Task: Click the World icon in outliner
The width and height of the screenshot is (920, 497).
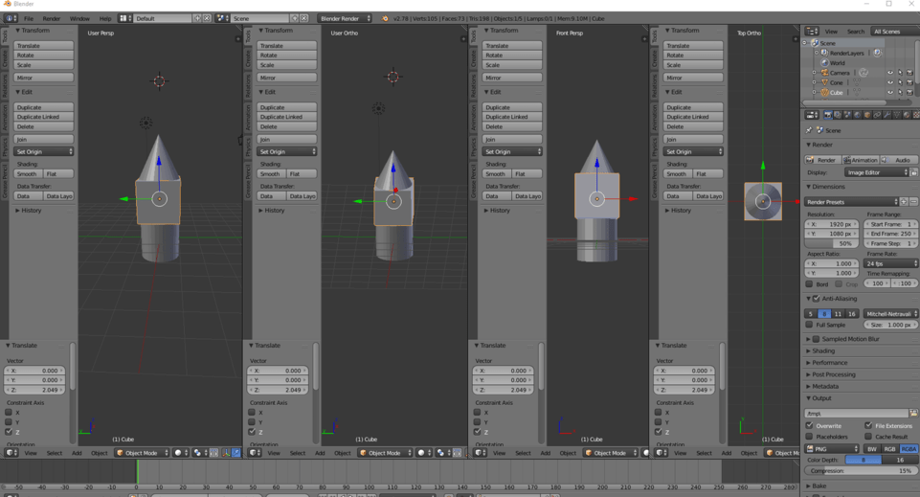Action: [825, 63]
